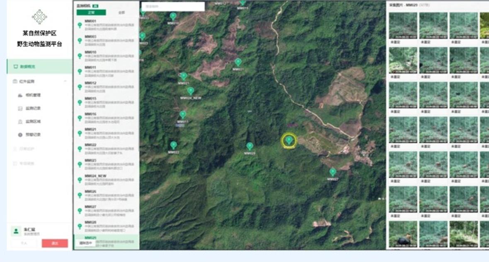Click the MM027 camera marker on map
This screenshot has width=489, height=262.
click(333, 172)
